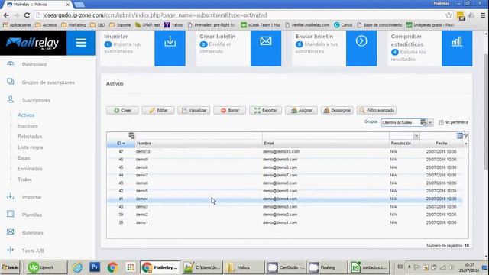Click the Comprobar estadísticas bar chart tile
The image size is (489, 275).
click(x=457, y=48)
